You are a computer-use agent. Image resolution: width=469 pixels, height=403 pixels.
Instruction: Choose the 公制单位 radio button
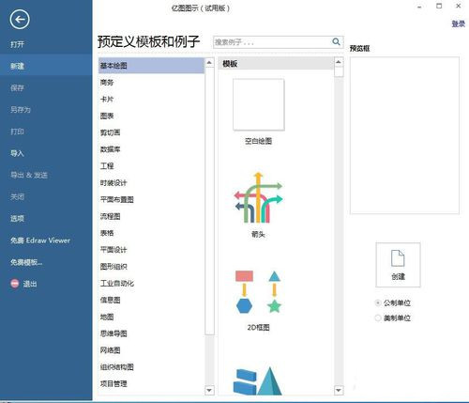click(x=378, y=302)
